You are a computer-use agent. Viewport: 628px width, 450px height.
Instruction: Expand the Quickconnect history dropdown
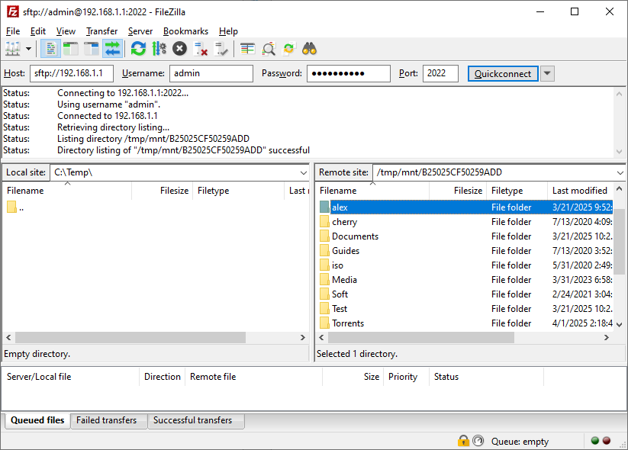547,74
